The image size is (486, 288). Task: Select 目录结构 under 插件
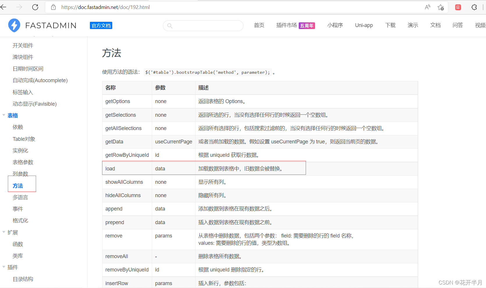(23, 279)
